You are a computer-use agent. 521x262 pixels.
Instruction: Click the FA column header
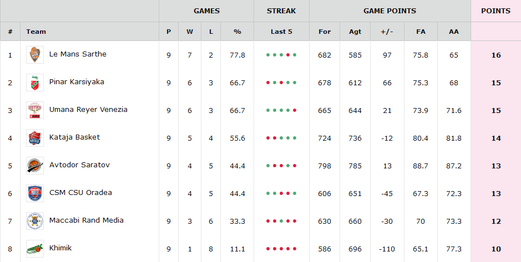tap(421, 32)
